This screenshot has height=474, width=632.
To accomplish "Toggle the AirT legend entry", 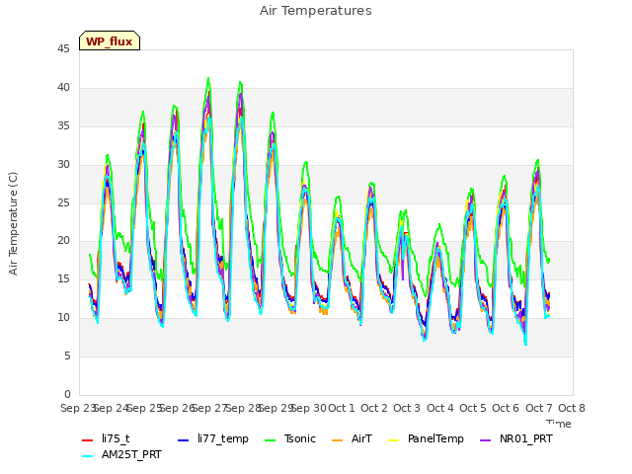I will [x=352, y=438].
